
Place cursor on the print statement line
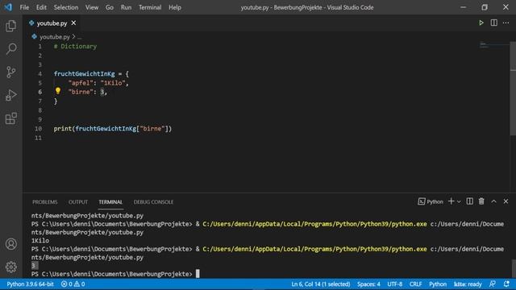[x=113, y=129]
